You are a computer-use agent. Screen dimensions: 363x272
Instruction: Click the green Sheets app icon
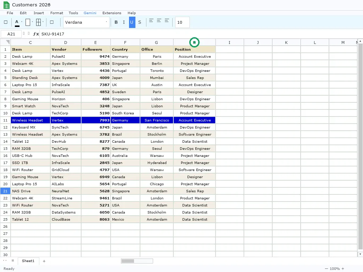point(6,5)
